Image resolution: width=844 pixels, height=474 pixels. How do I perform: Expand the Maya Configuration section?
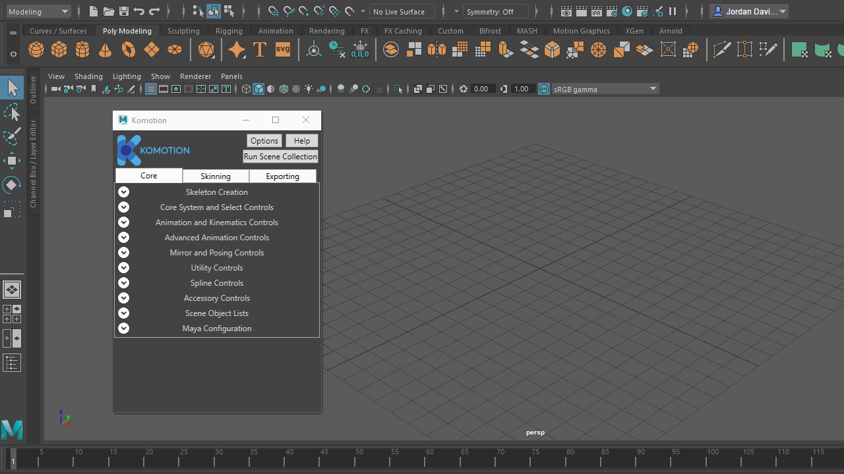(x=123, y=329)
